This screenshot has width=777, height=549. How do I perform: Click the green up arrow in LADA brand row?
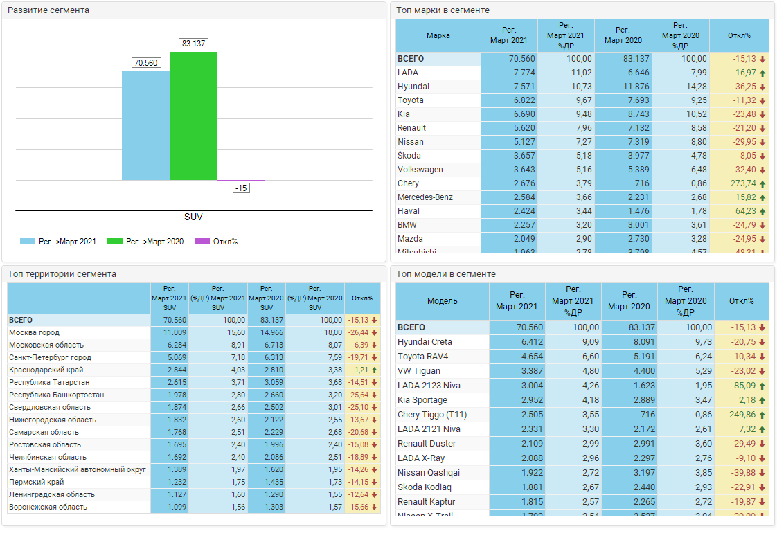tap(762, 73)
